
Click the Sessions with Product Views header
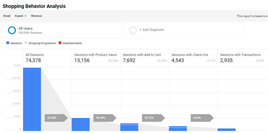[x=96, y=55]
